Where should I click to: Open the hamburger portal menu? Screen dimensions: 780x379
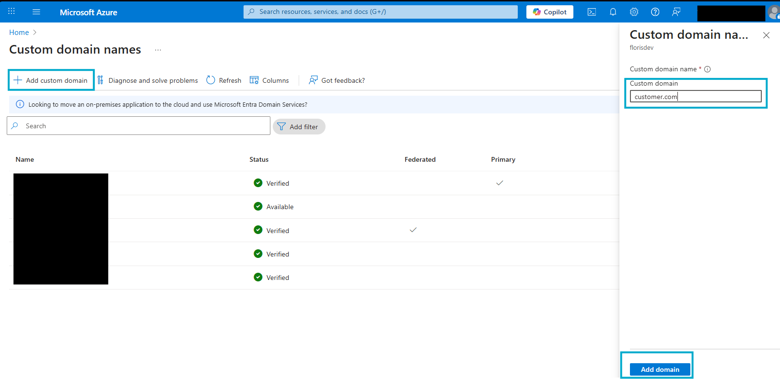(x=36, y=12)
